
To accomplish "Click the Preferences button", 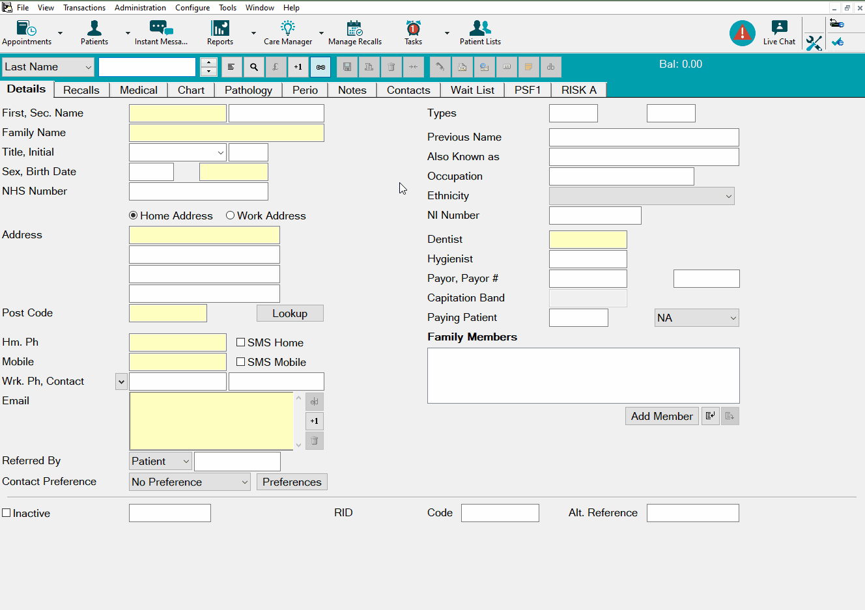I will pos(292,482).
